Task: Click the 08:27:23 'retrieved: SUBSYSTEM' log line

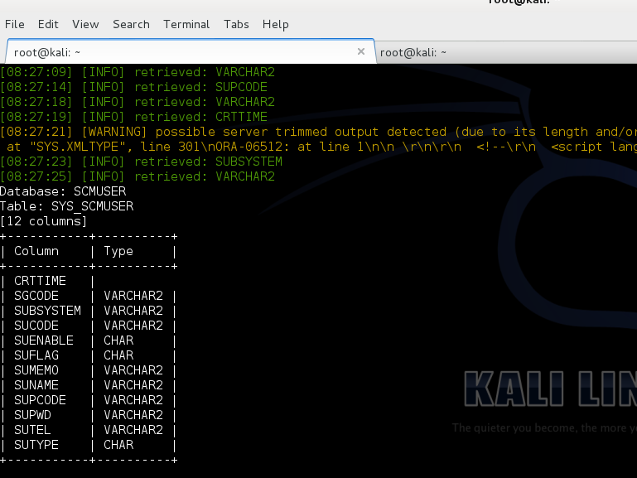Action: pyautogui.click(x=141, y=162)
